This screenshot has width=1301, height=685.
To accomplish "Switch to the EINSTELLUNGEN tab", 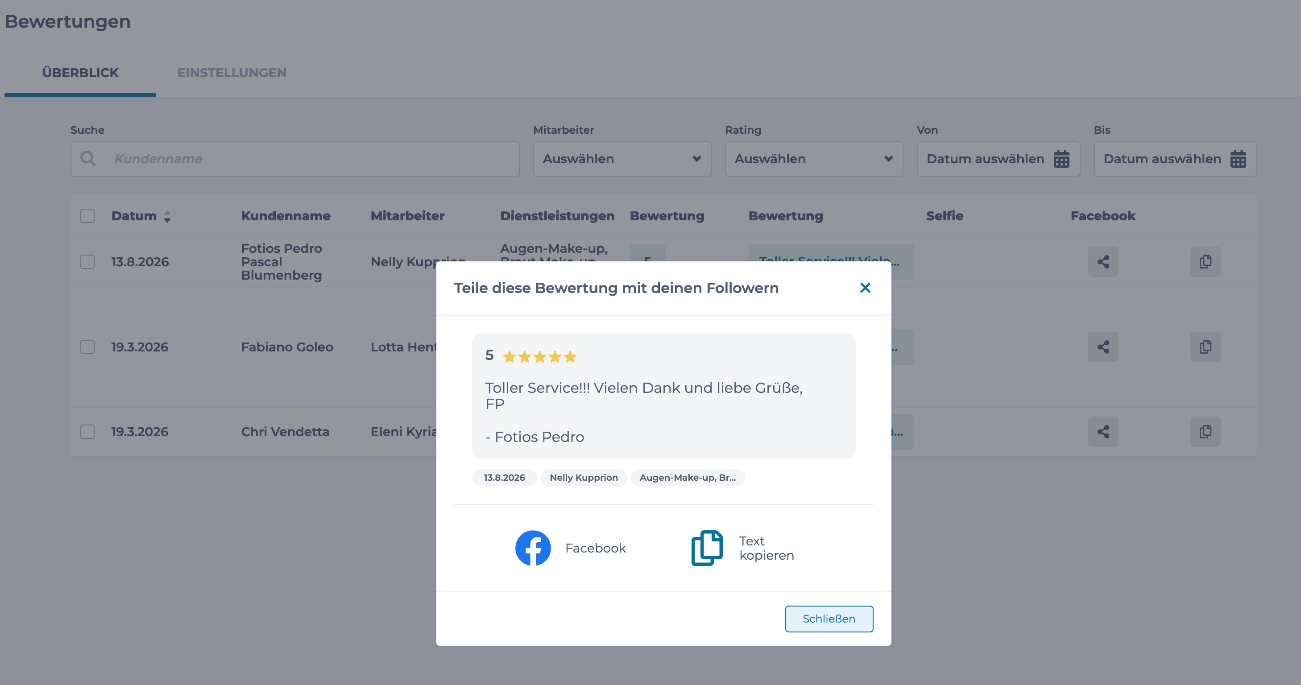I will 232,73.
